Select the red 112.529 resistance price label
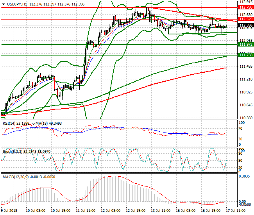Image resolution: width=254 pixels, height=215 pixels. 246,19
